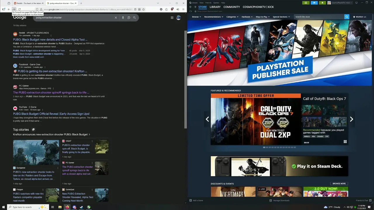This screenshot has width=374, height=210.
Task: Open File Explorer from taskbar
Action: 60,207
